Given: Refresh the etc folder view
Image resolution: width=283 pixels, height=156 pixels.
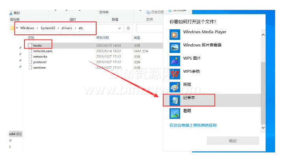Looking at the screenshot, I should [128, 28].
